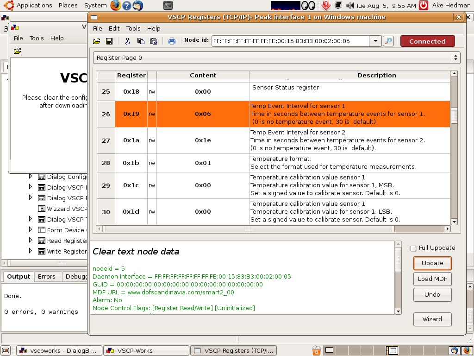
Task: Click the copy toolbar icon
Action: 141,41
